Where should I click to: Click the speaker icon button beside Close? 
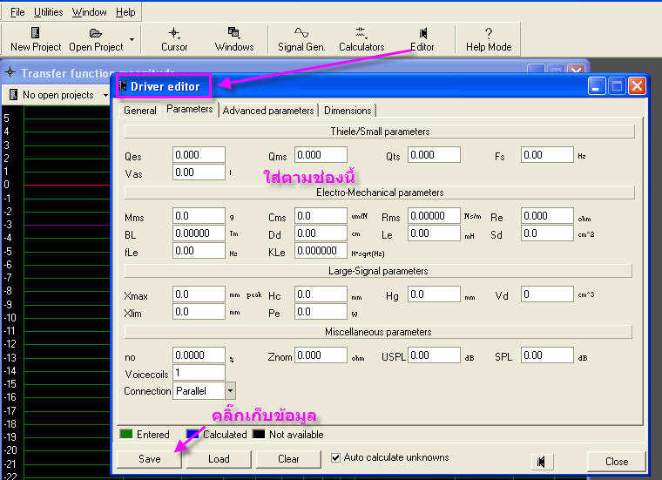[x=542, y=462]
